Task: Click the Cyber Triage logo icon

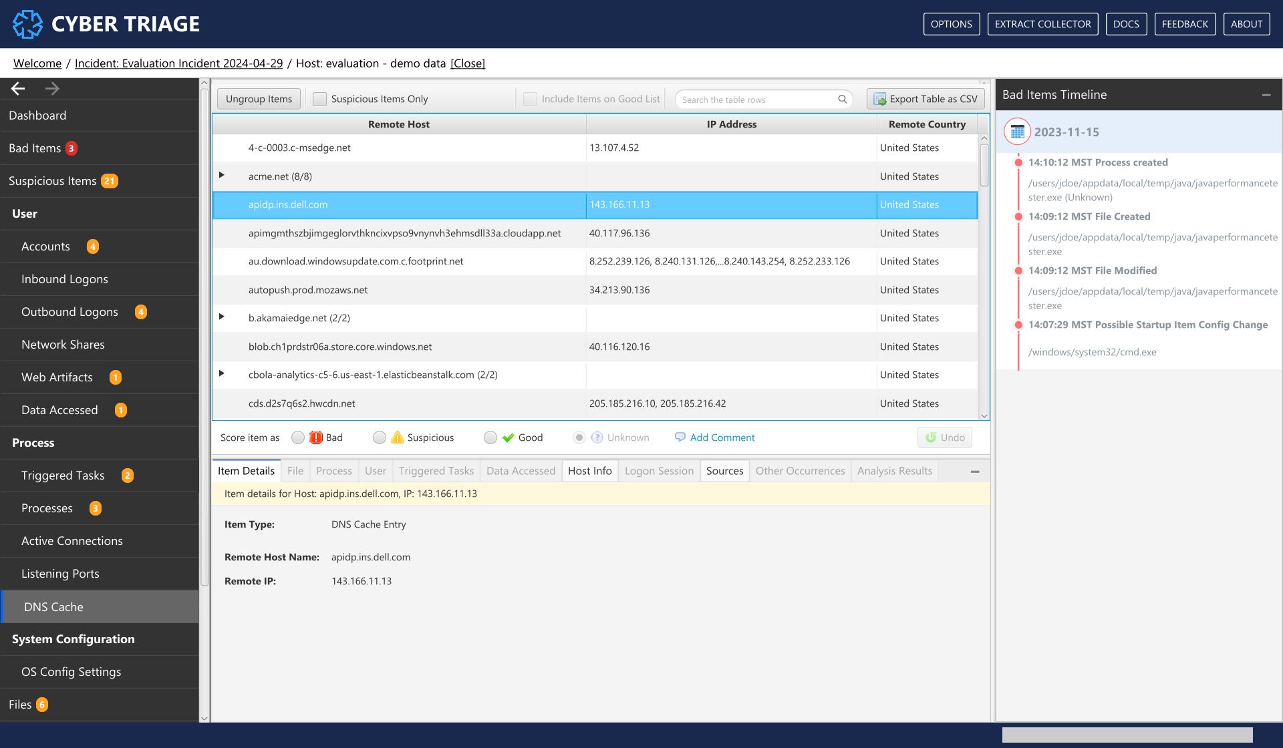Action: [x=27, y=24]
